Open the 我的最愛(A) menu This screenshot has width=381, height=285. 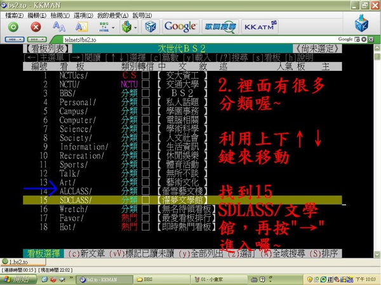coord(112,15)
